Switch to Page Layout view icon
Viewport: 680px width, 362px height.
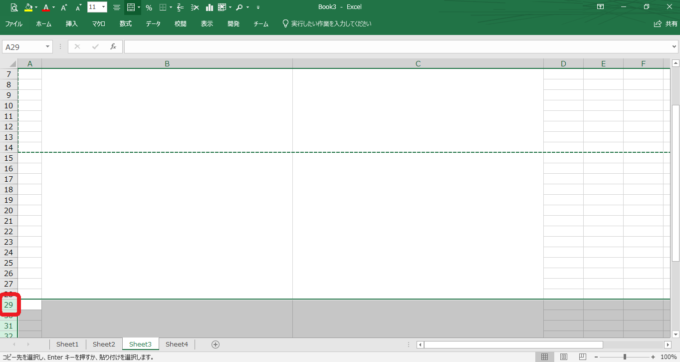click(x=563, y=357)
